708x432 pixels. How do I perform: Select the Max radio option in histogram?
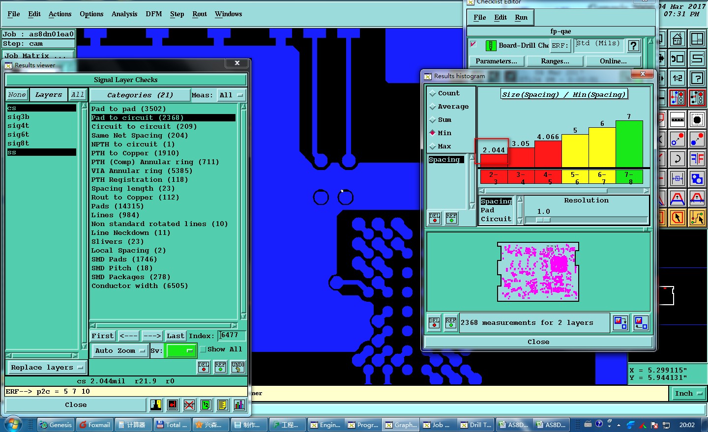pos(441,146)
